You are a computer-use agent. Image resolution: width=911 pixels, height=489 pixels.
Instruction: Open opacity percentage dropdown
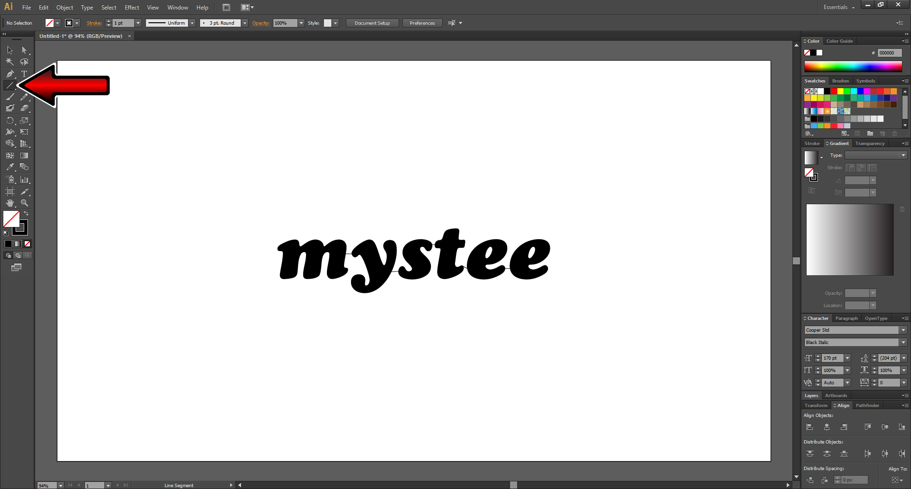pyautogui.click(x=301, y=23)
